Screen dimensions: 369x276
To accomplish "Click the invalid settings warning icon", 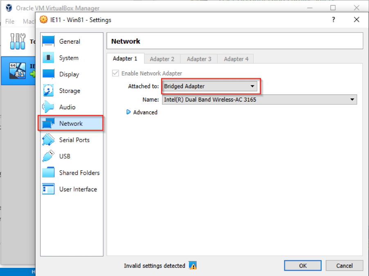I will click(193, 266).
